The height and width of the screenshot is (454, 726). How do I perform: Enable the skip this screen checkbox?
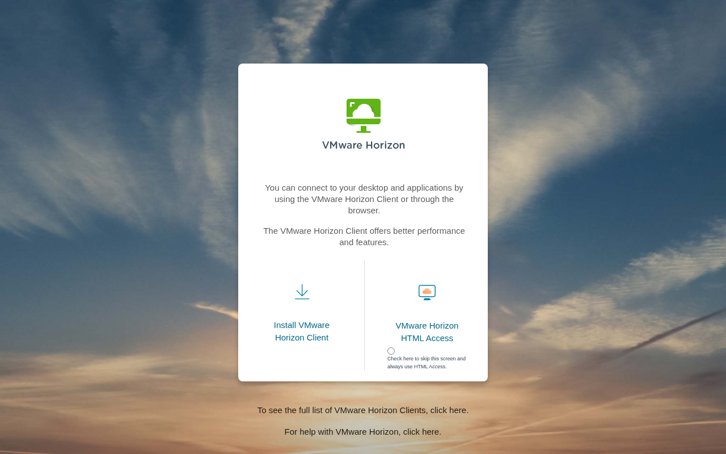391,351
